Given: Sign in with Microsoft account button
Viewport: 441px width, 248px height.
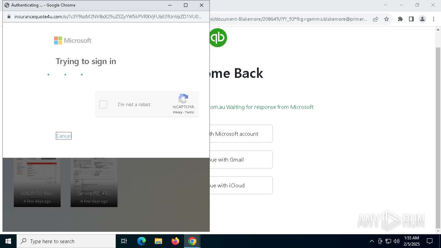Looking at the screenshot, I should (241, 134).
